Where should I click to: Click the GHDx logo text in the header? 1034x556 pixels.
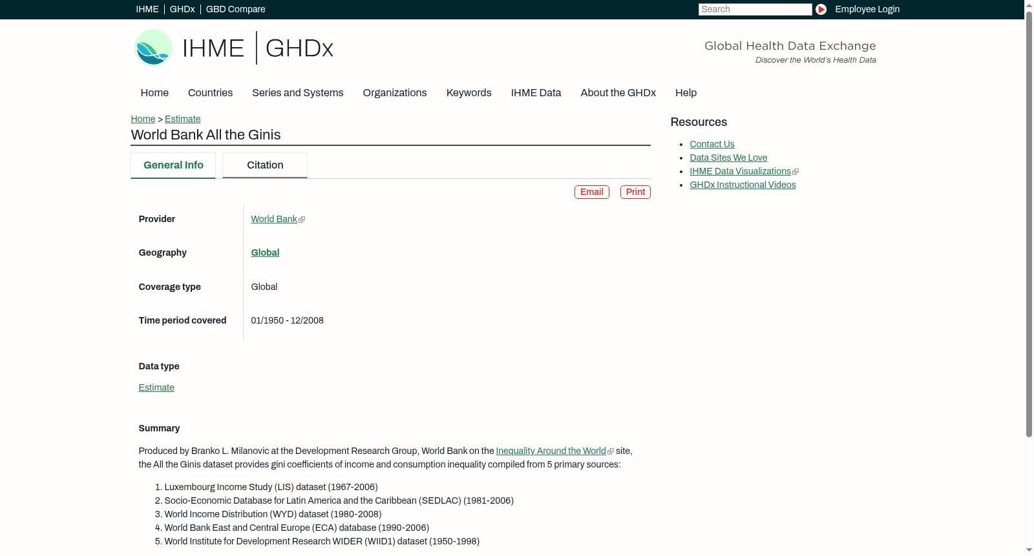(x=299, y=48)
